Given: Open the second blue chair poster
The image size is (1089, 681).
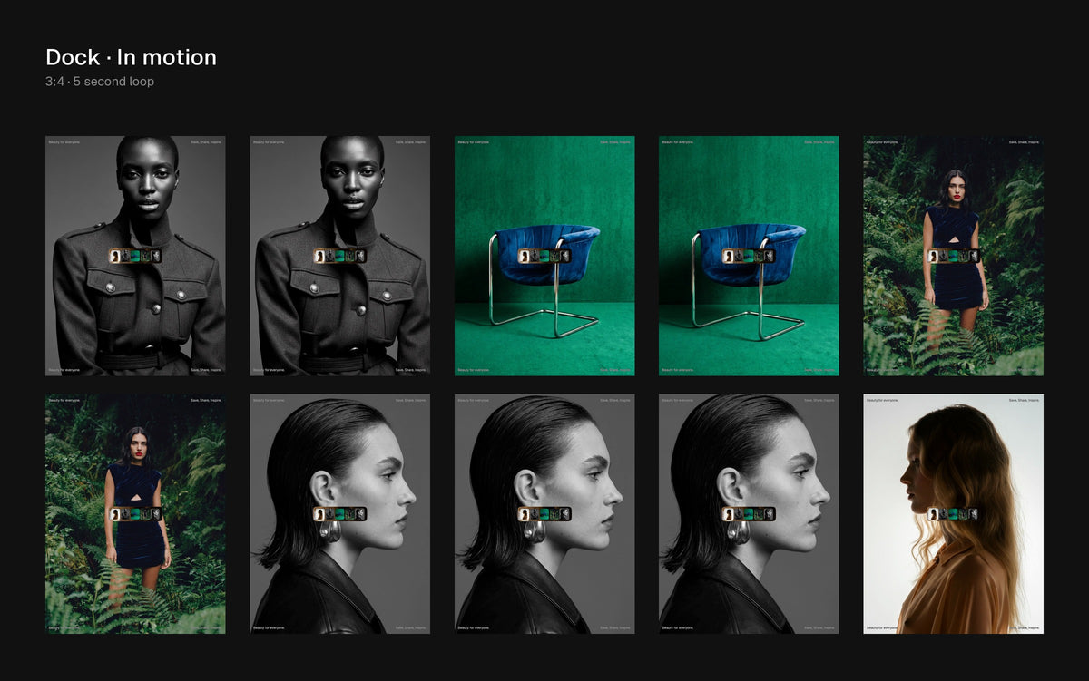Looking at the screenshot, I should click(749, 256).
